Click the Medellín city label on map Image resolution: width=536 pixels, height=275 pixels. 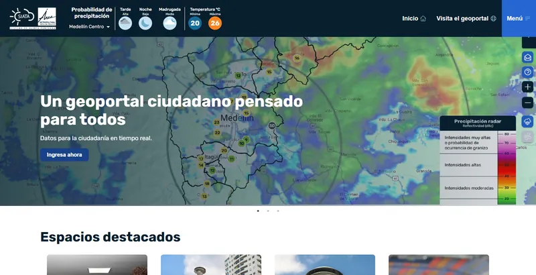point(237,118)
